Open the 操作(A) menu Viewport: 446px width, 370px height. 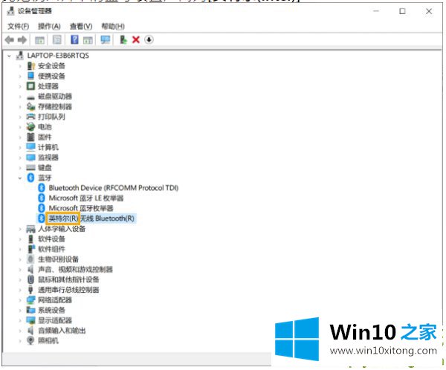(49, 26)
